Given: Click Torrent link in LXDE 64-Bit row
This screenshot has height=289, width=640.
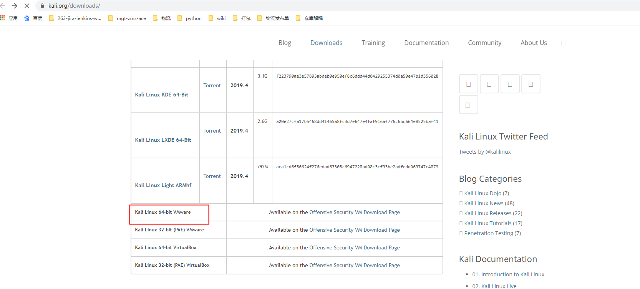Looking at the screenshot, I should point(212,131).
